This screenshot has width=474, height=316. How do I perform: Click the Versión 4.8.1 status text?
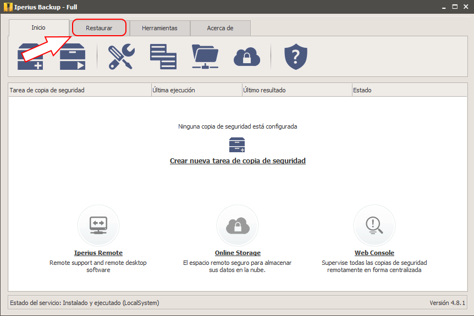pyautogui.click(x=448, y=303)
